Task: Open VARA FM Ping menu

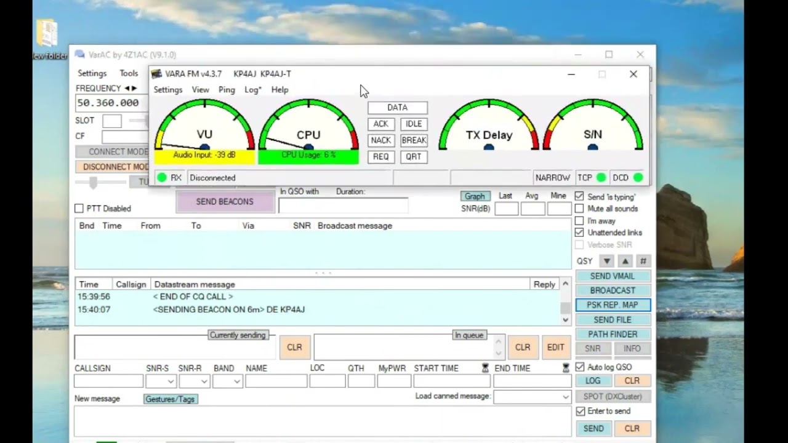Action: click(x=227, y=90)
